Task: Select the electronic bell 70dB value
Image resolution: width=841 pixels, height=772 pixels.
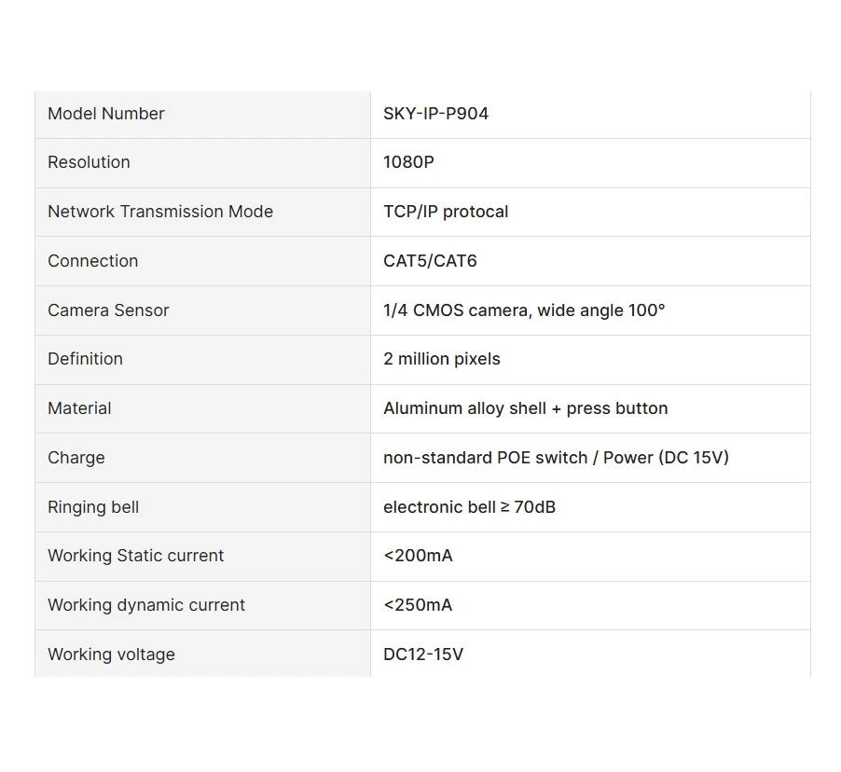Action: [x=469, y=507]
